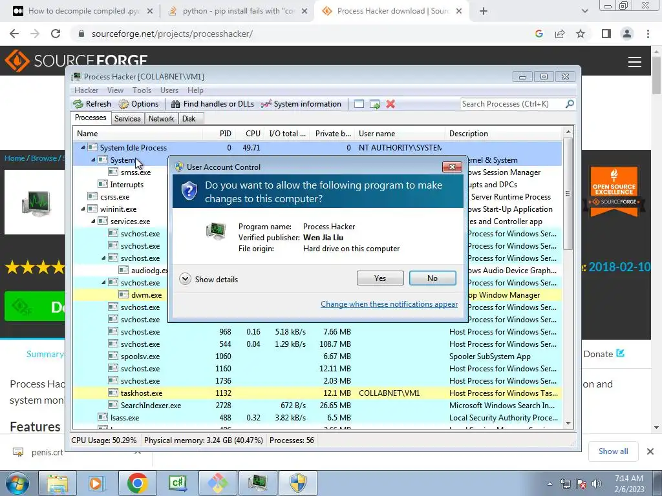Viewport: 662px width, 496px height.
Task: Switch to the python pip install fails tab
Action: point(238,11)
